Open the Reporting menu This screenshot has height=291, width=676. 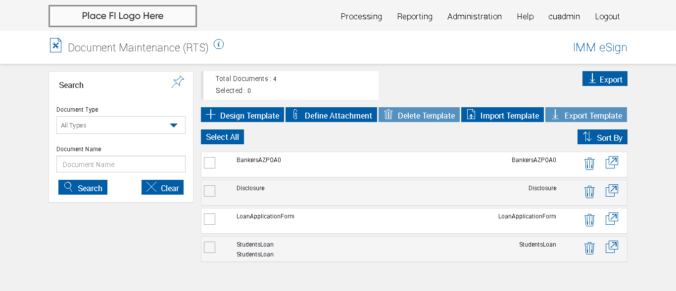coord(415,16)
